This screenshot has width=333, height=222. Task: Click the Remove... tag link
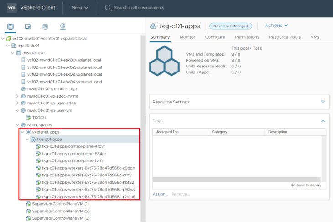click(x=181, y=194)
